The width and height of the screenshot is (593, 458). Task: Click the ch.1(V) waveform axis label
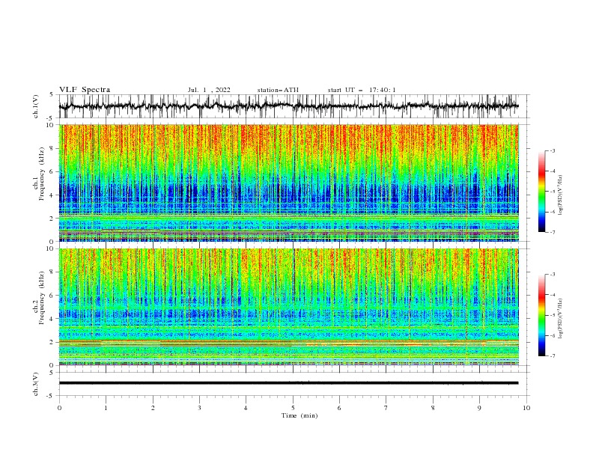coord(36,106)
